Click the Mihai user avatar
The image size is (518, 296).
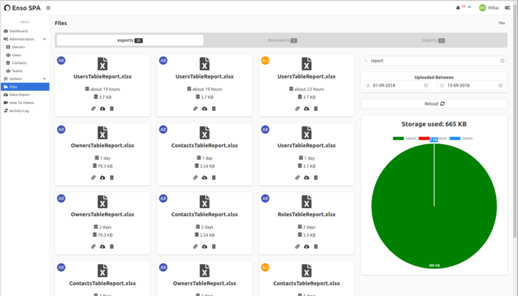(483, 8)
